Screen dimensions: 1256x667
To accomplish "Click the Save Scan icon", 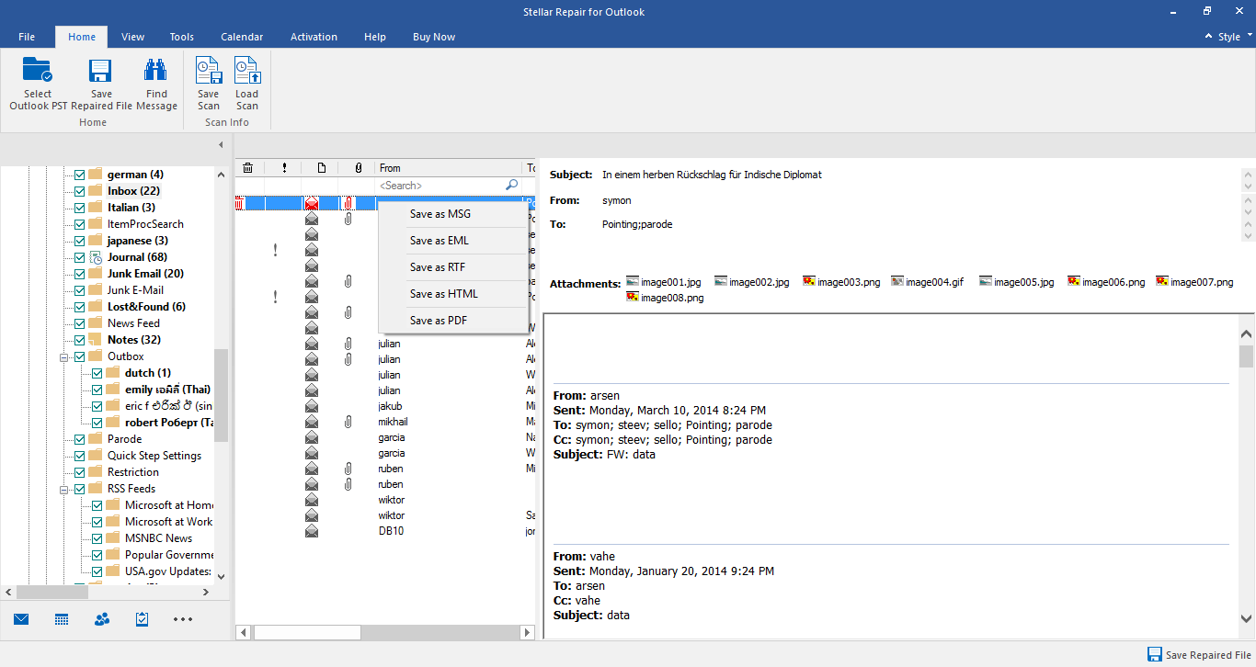I will point(209,72).
